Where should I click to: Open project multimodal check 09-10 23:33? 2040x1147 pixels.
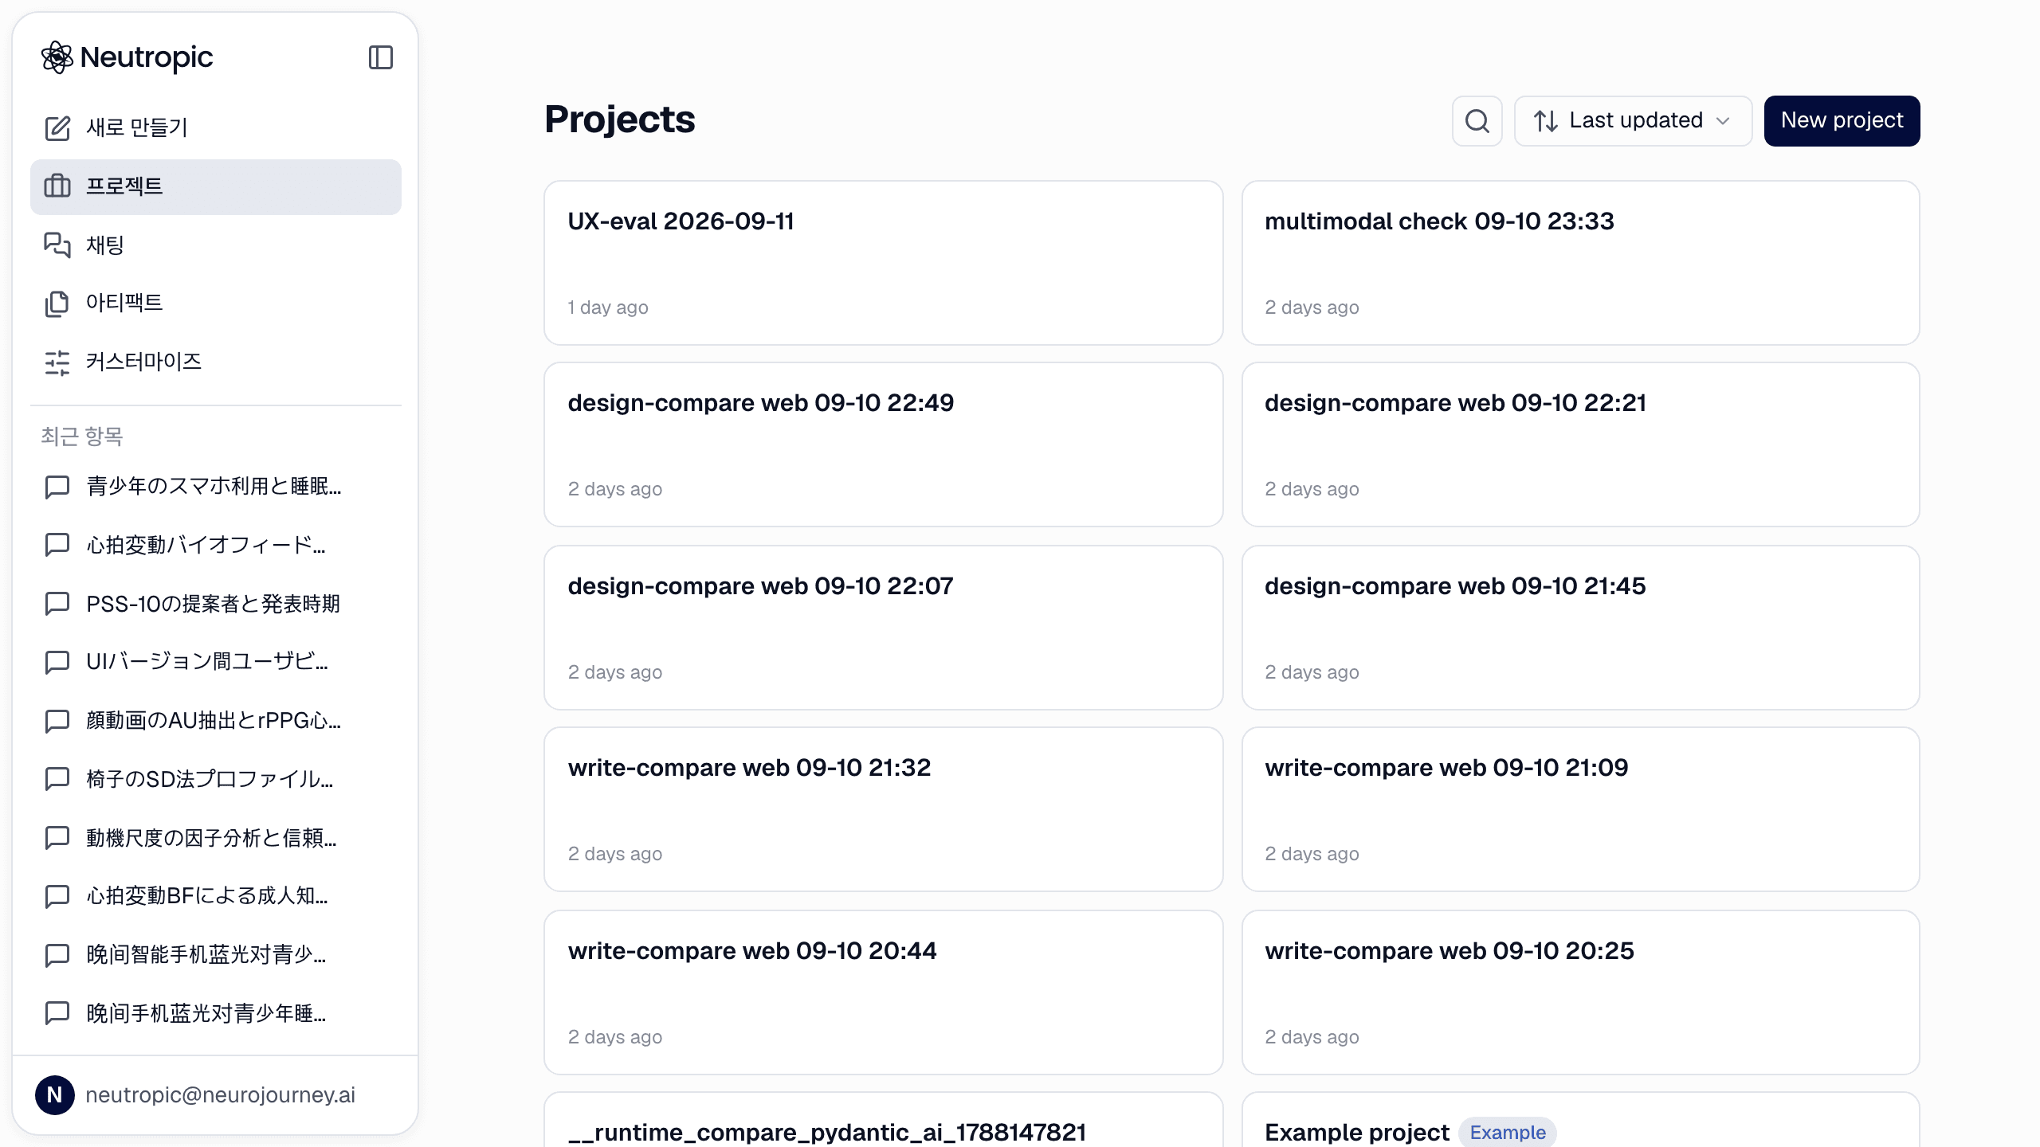[x=1580, y=263]
